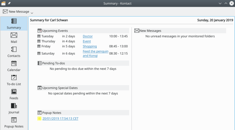
Task: Click 'No special dates pending' message
Action: click(x=83, y=93)
